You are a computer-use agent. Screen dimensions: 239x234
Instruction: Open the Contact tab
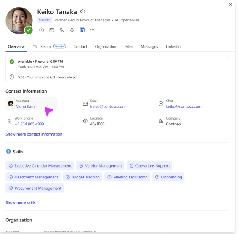click(80, 47)
